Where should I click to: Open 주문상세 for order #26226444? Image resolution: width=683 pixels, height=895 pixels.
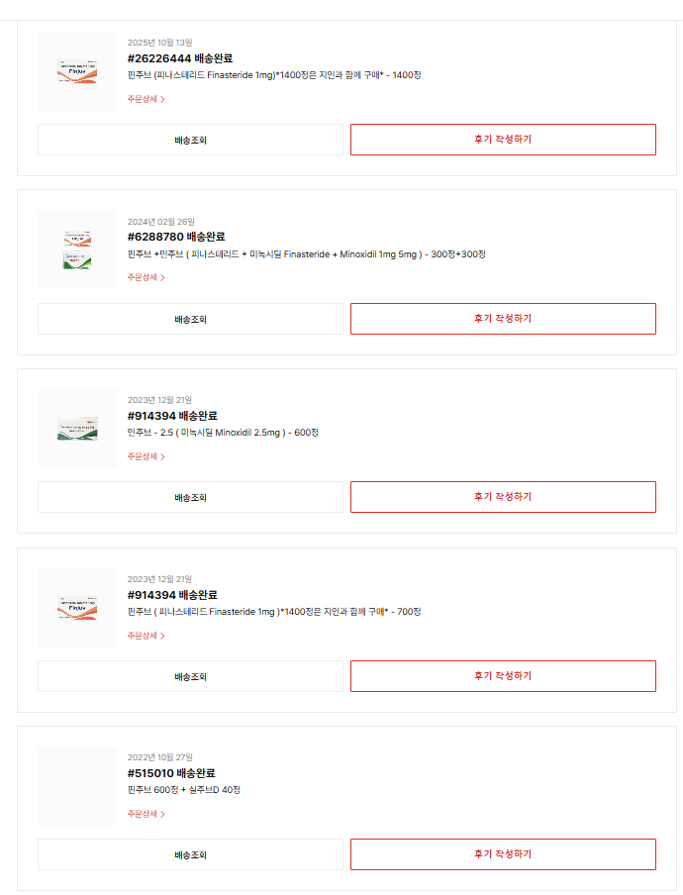click(x=146, y=99)
